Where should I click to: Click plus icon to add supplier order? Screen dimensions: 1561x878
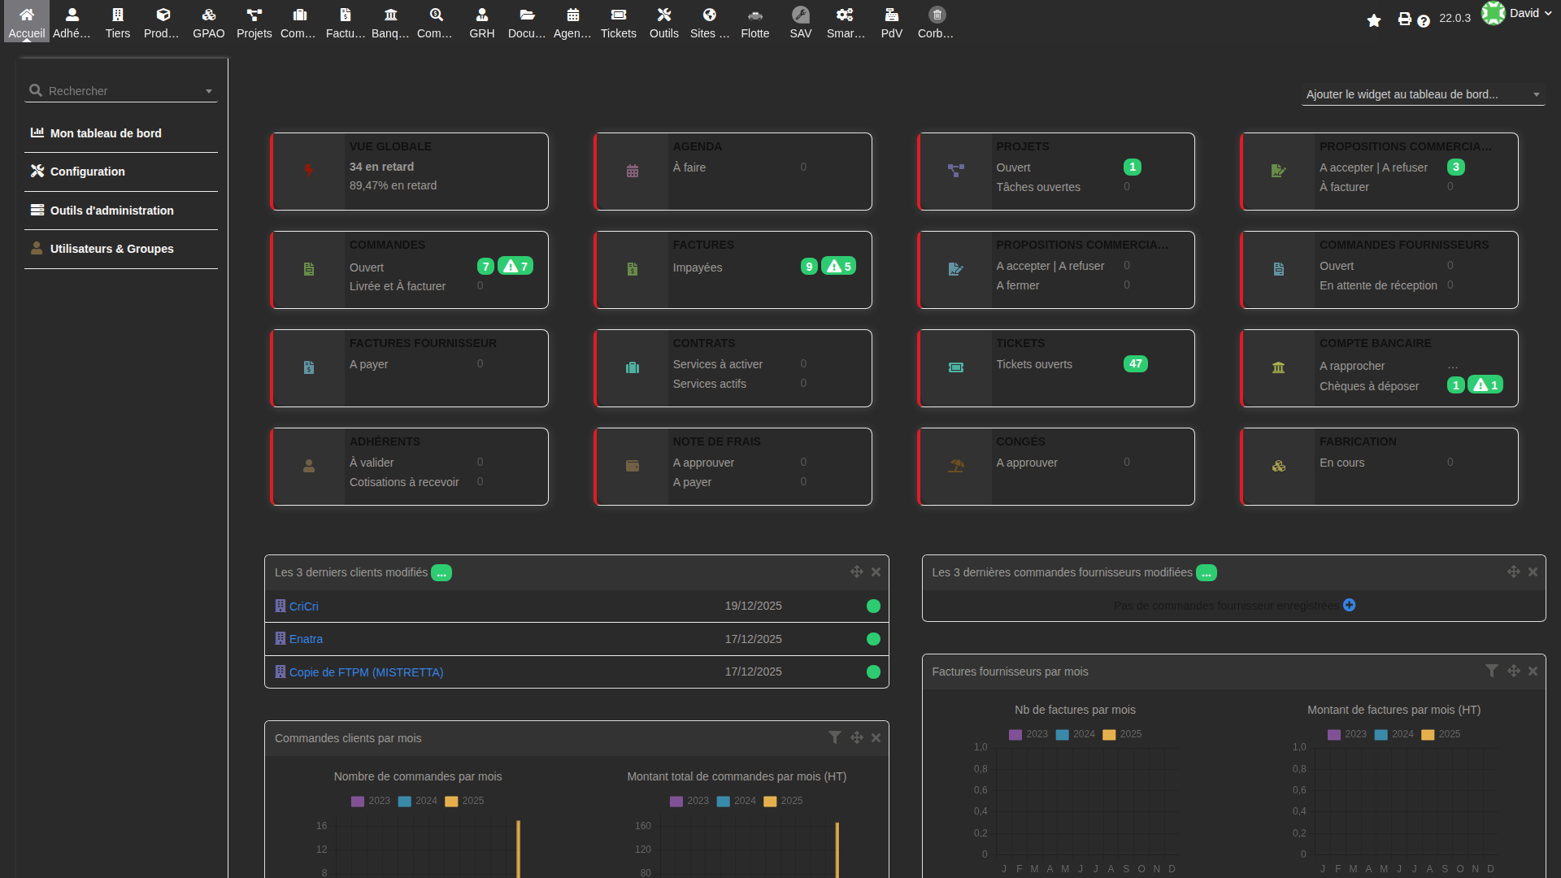pyautogui.click(x=1350, y=605)
